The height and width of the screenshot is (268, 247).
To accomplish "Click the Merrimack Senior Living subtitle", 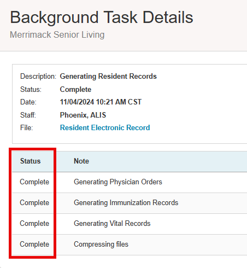I will 57,34.
